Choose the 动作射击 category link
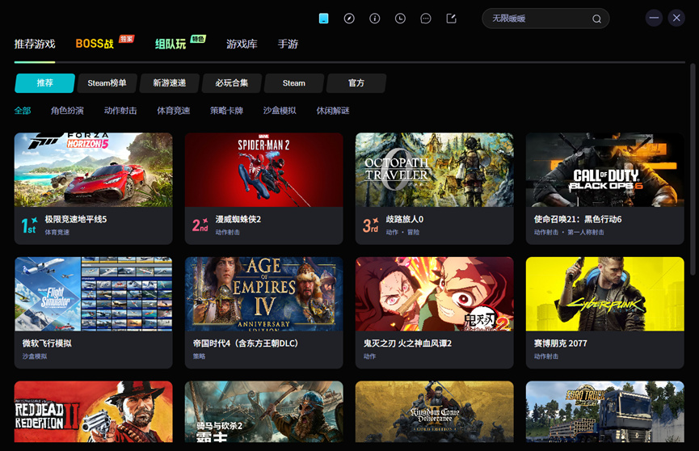The width and height of the screenshot is (699, 451). (x=120, y=111)
